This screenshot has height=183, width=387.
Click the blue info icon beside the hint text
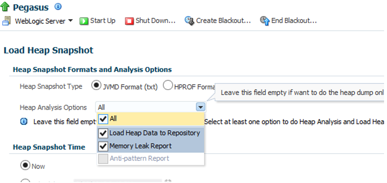(24, 122)
